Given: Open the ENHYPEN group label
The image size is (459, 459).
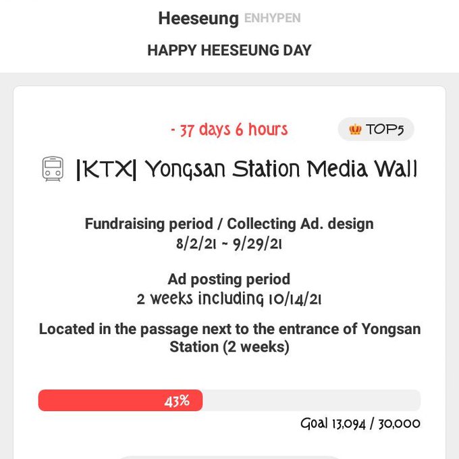Looking at the screenshot, I should point(272,18).
